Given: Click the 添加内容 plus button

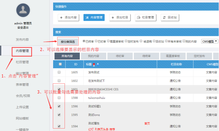Looking at the screenshot, I should (x=68, y=17).
